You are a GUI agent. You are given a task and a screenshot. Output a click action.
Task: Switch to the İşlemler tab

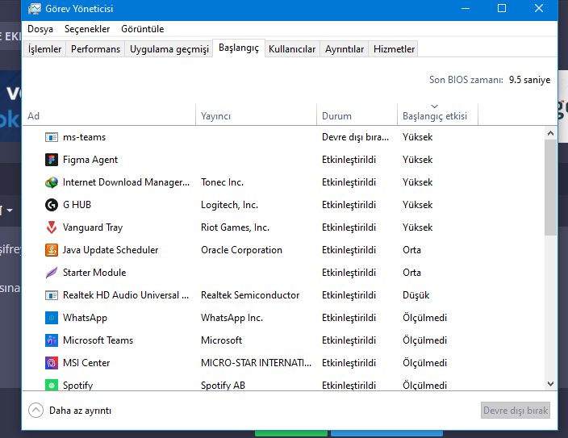tap(44, 49)
